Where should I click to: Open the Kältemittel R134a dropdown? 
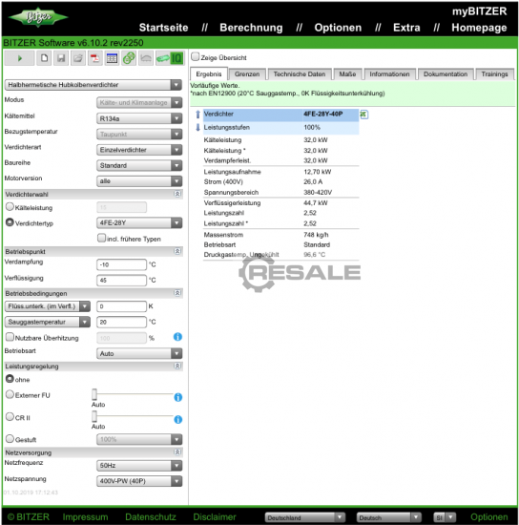(x=139, y=118)
